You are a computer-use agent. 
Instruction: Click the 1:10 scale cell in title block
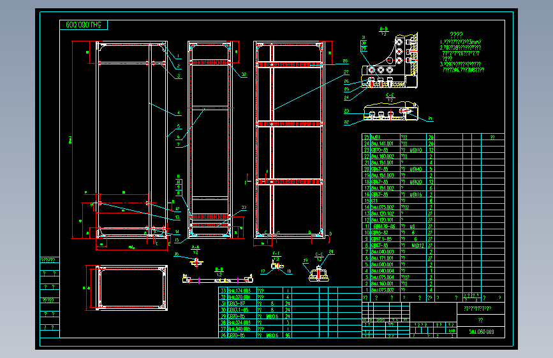452,331
